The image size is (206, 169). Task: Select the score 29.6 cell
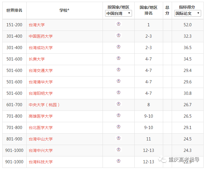[x=188, y=82]
